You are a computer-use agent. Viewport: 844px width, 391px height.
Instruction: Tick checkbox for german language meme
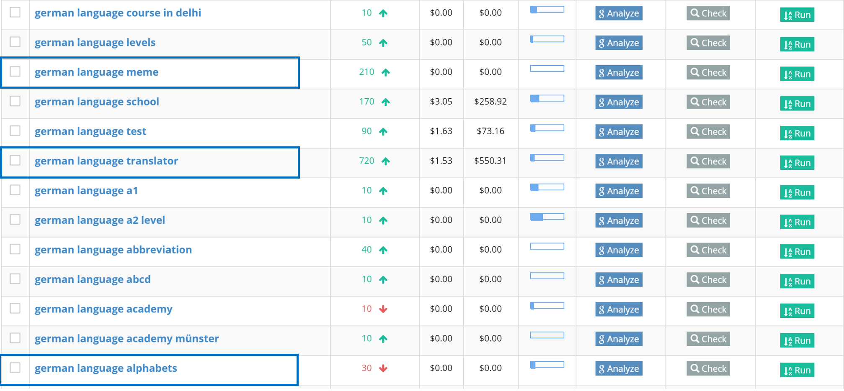click(15, 72)
